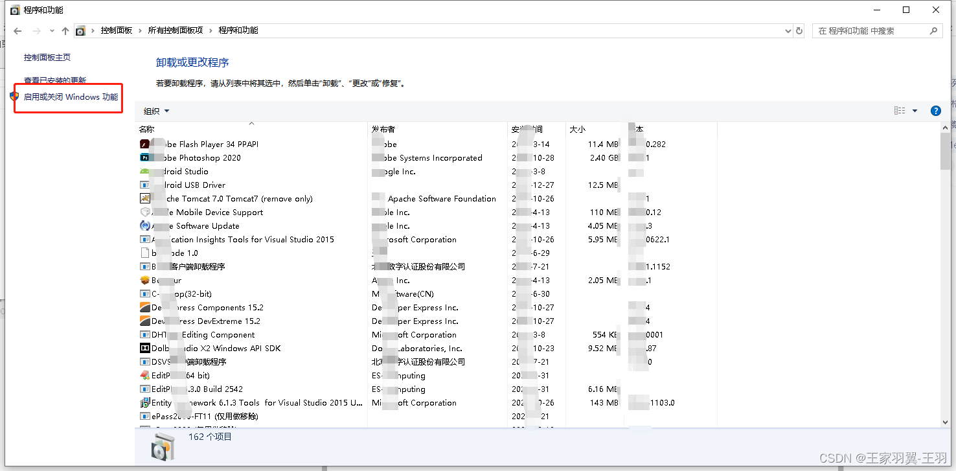
Task: Sort by the 大小 column header
Action: [x=595, y=129]
